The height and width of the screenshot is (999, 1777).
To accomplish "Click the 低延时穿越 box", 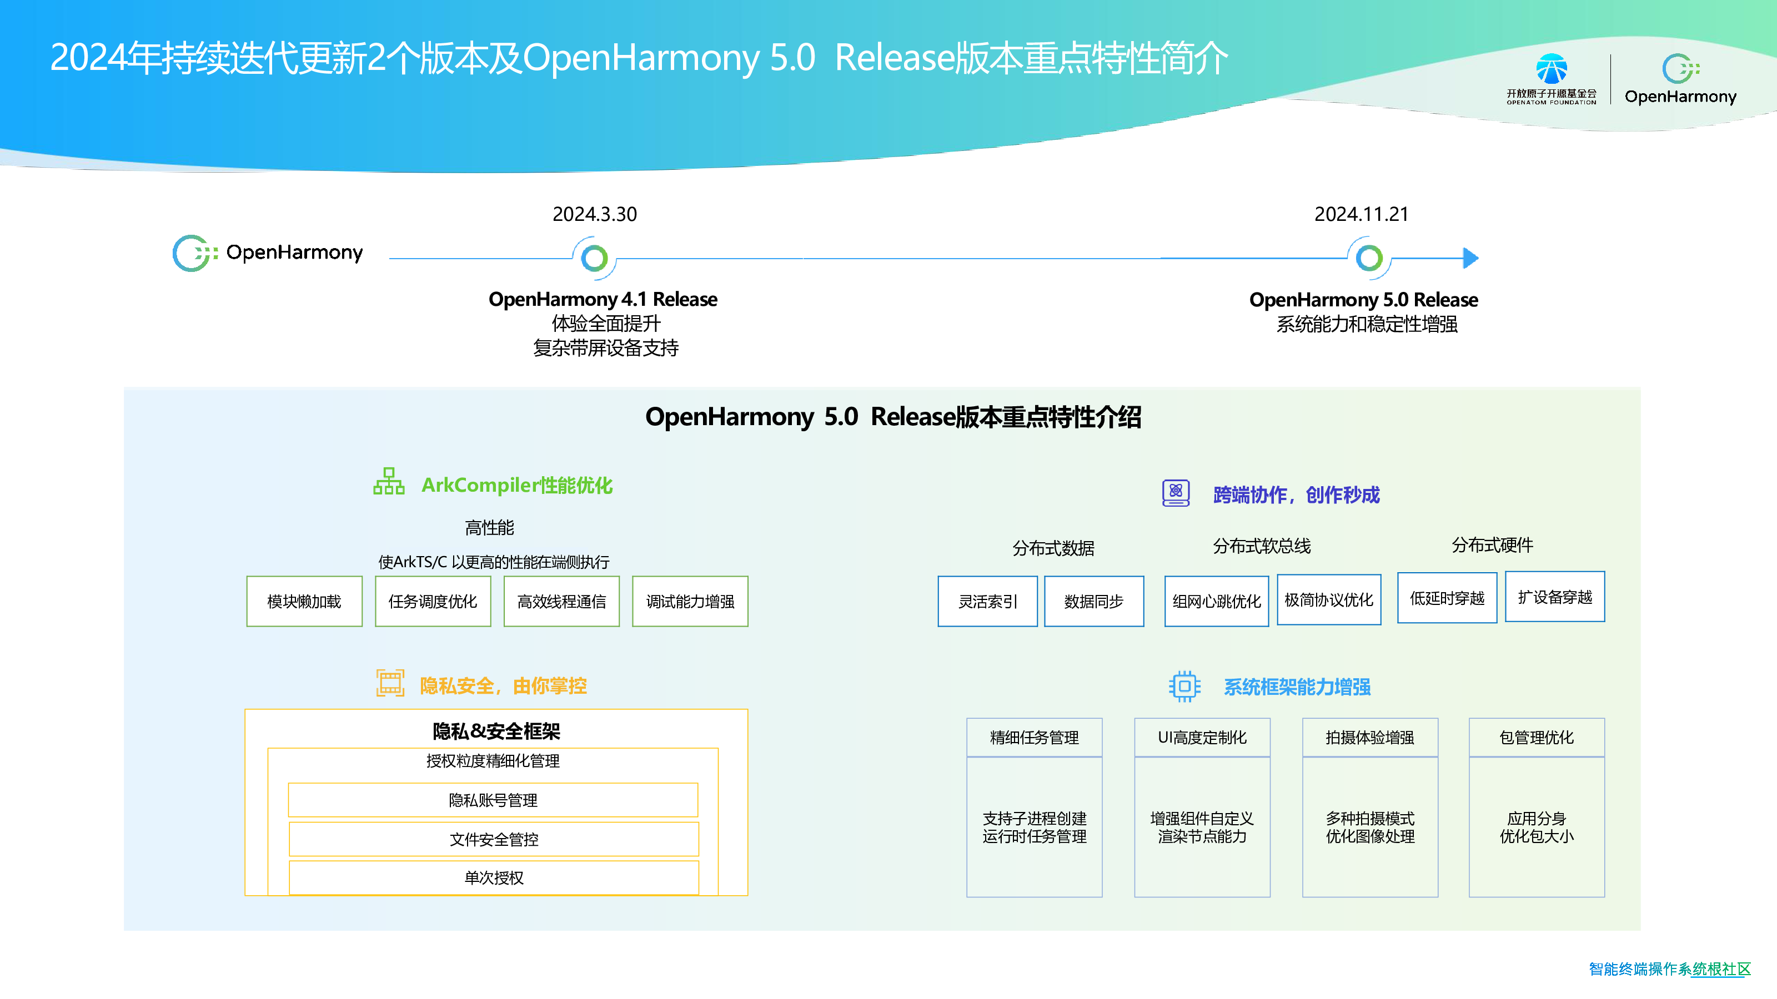I will click(1447, 598).
